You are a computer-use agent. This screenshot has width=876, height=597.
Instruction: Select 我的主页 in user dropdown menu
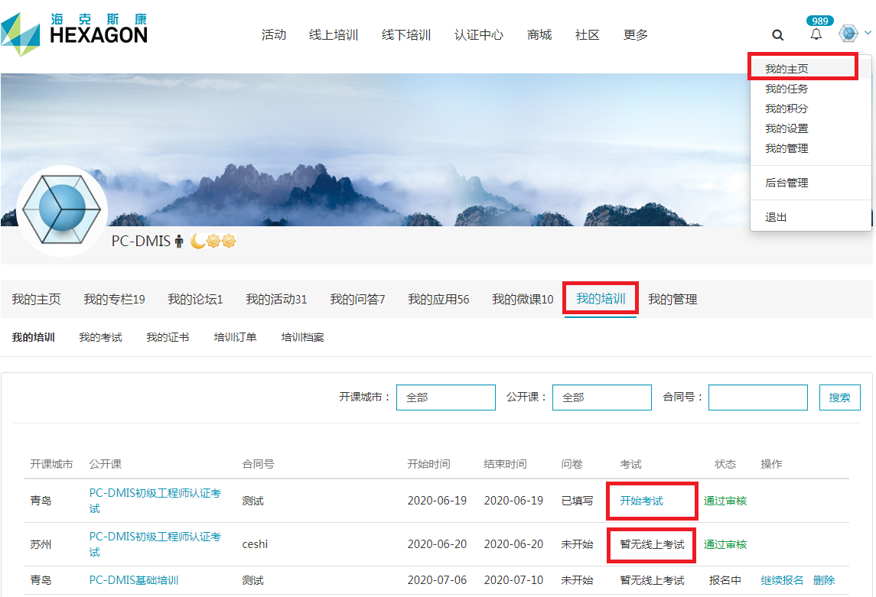tap(786, 69)
